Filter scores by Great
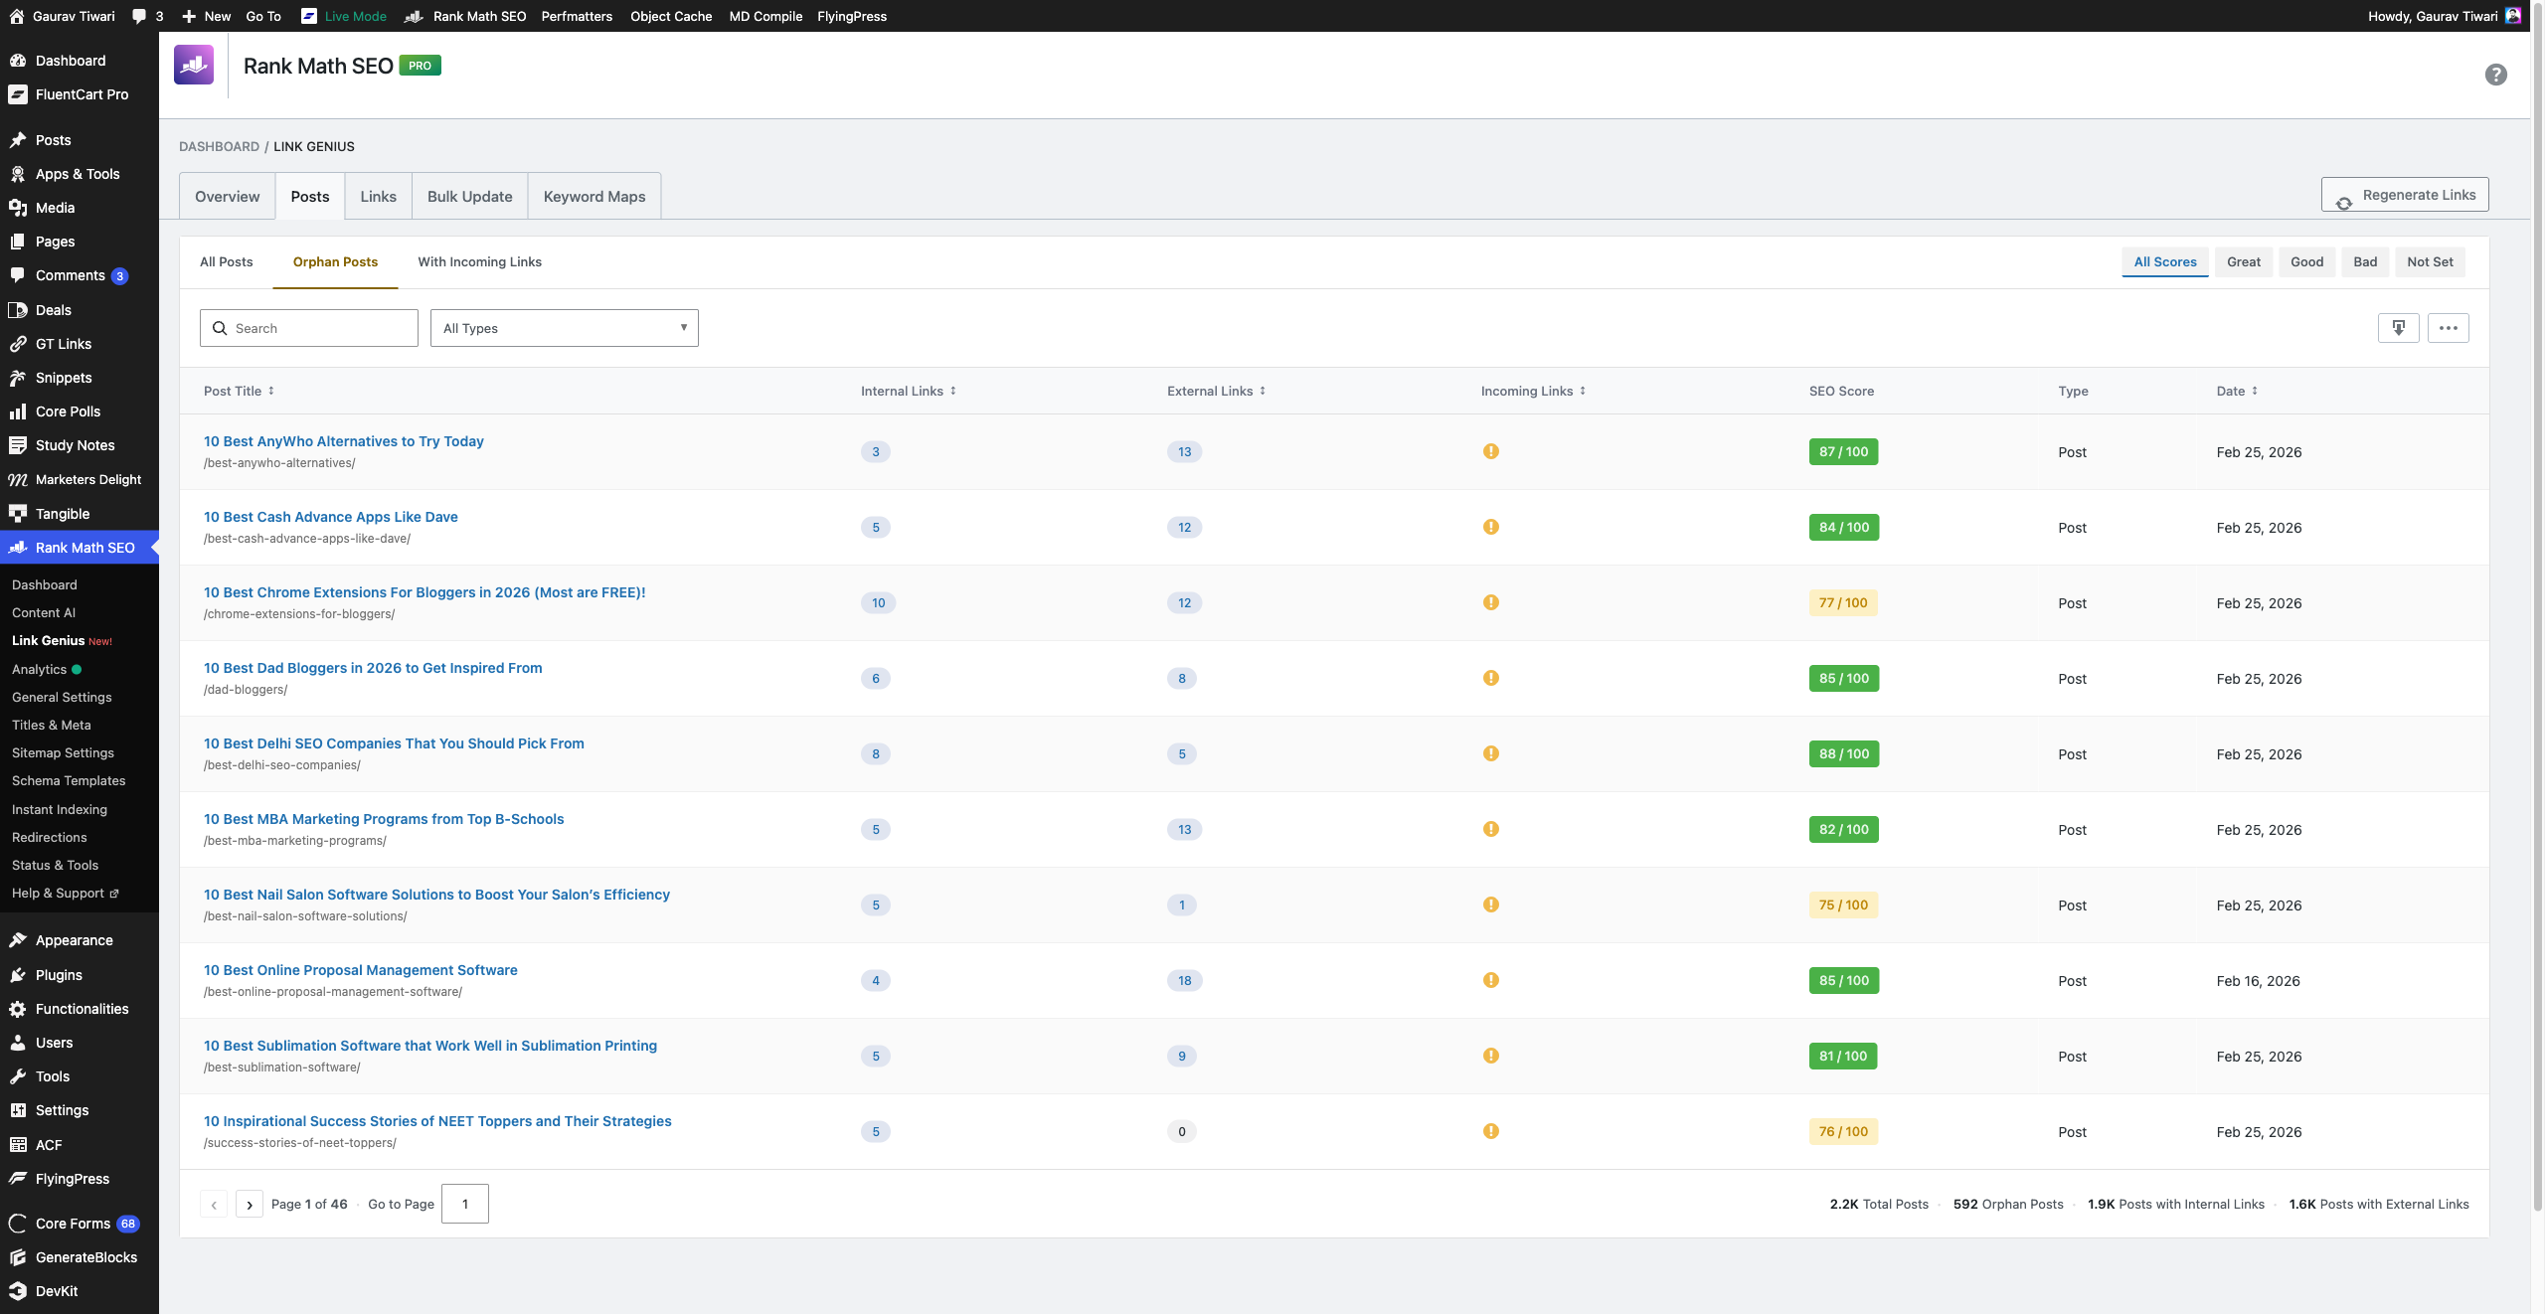Screen dimensions: 2545x1314 [2243, 261]
